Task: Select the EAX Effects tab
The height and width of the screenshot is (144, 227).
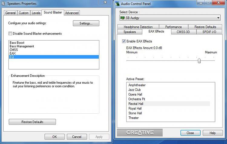Action: [x=156, y=31]
